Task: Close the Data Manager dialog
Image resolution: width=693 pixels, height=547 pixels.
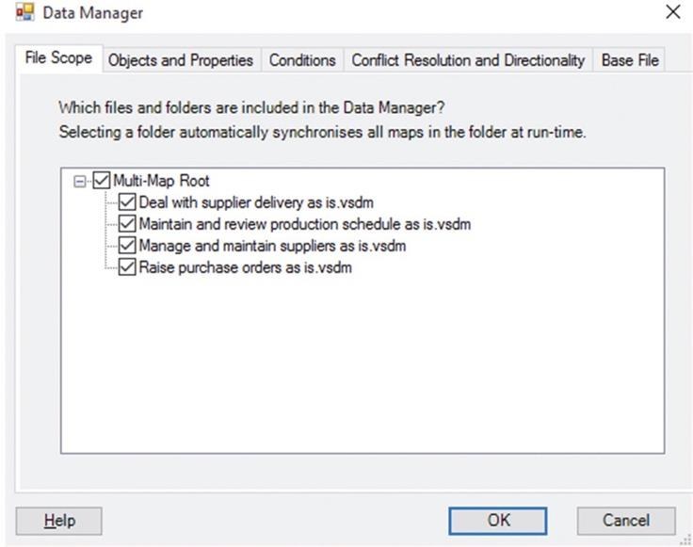Action: (672, 12)
